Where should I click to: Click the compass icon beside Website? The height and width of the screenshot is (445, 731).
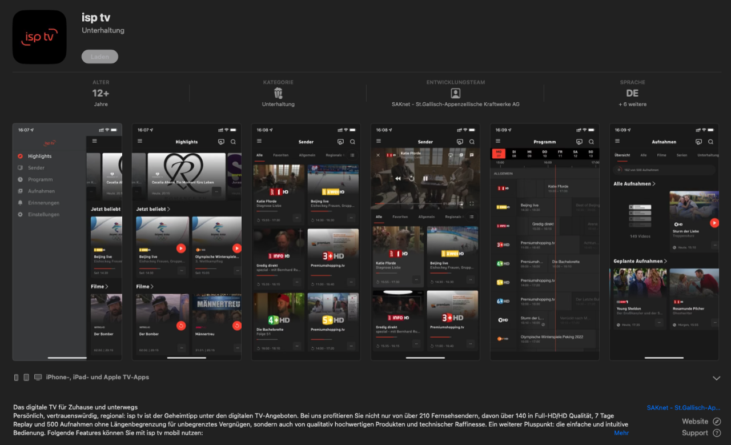coord(717,422)
